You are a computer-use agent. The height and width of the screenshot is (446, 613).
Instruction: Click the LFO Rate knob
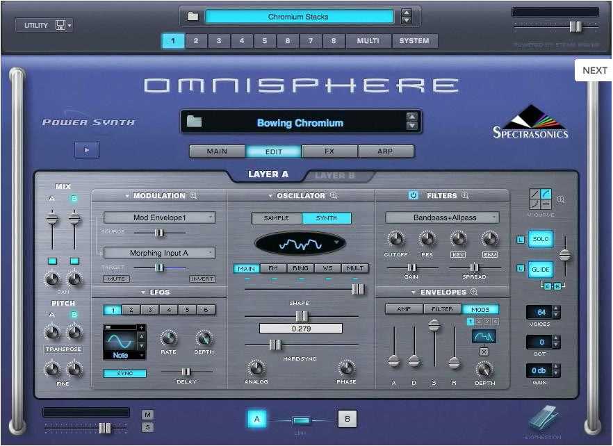click(168, 338)
